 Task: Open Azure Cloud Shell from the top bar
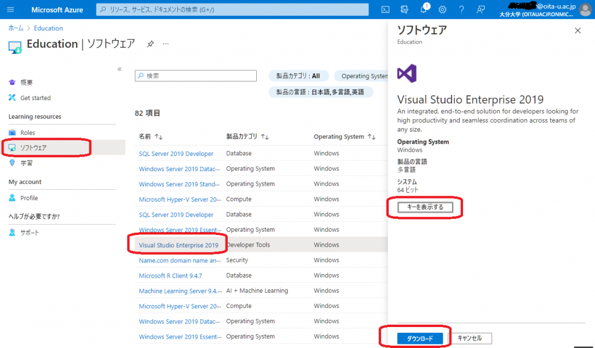tap(385, 9)
